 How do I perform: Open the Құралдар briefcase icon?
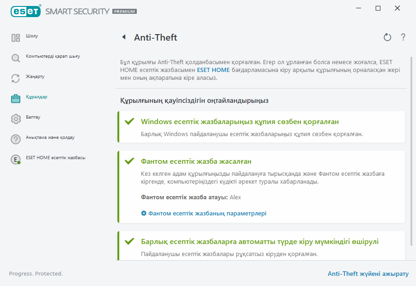(x=15, y=98)
